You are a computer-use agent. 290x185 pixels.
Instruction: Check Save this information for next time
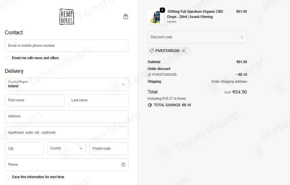(x=8, y=177)
